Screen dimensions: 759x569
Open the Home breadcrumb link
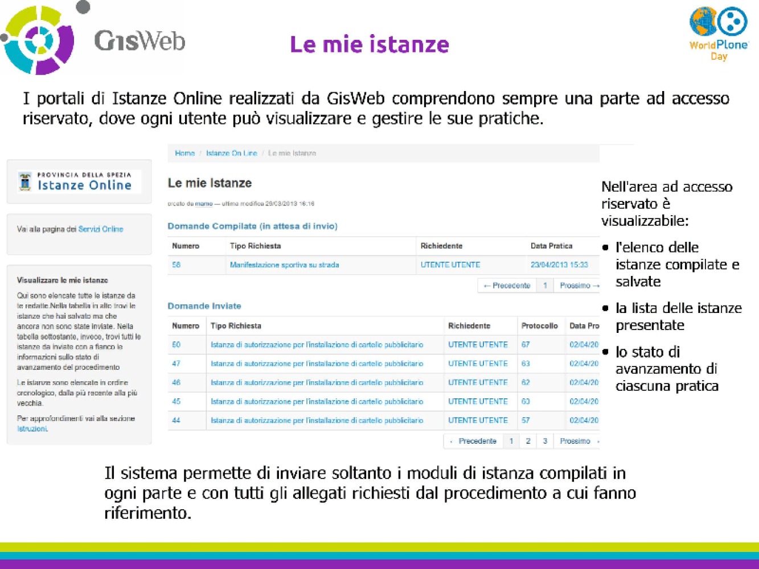tap(184, 154)
